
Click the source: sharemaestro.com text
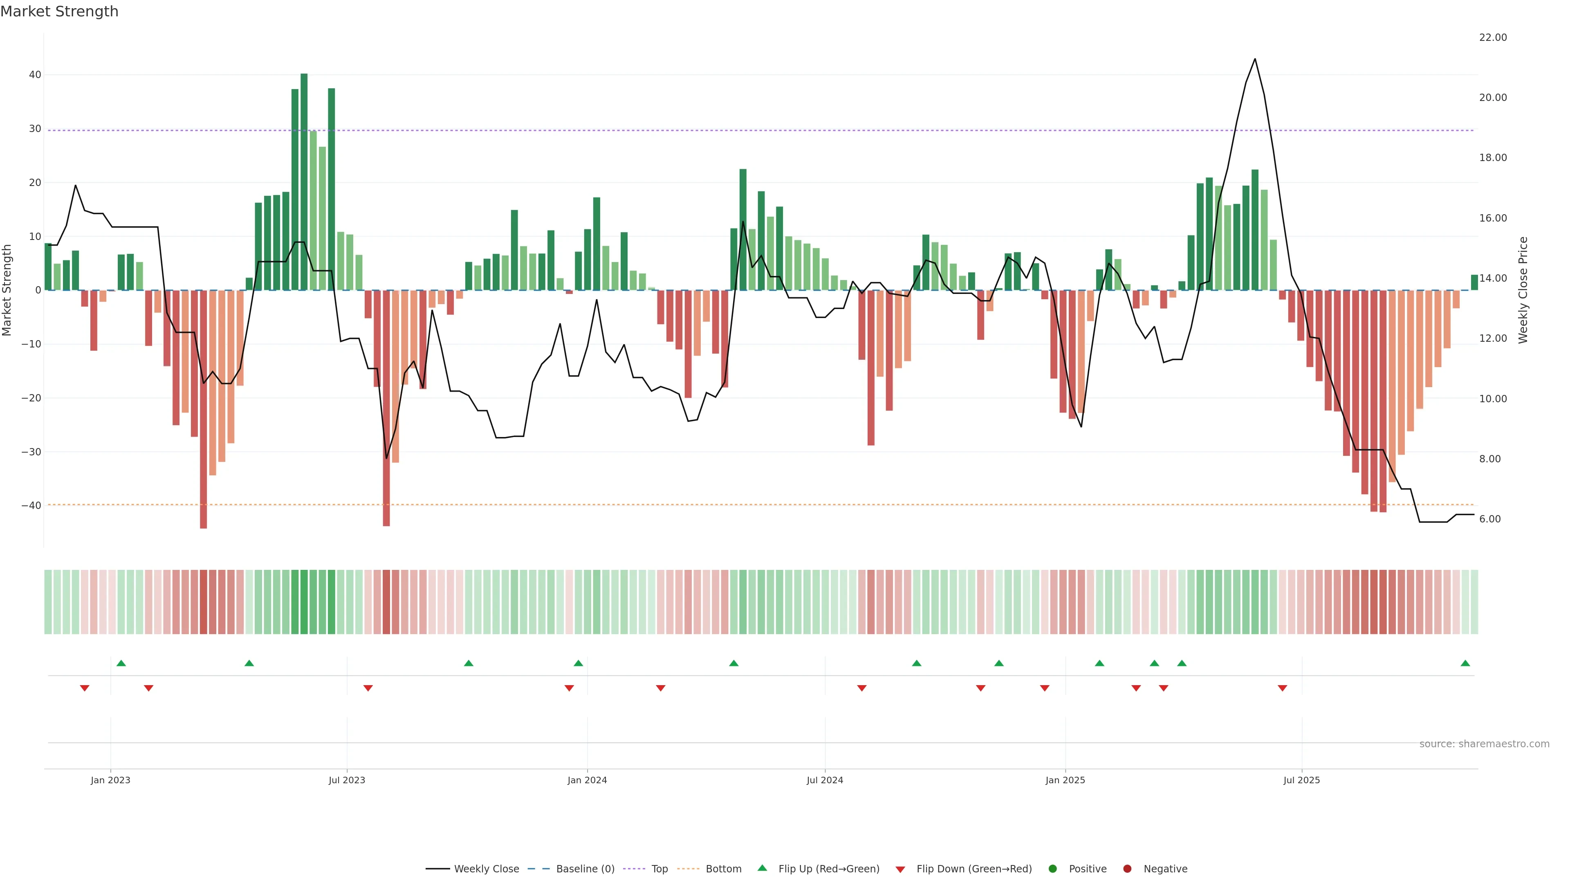tap(1484, 744)
